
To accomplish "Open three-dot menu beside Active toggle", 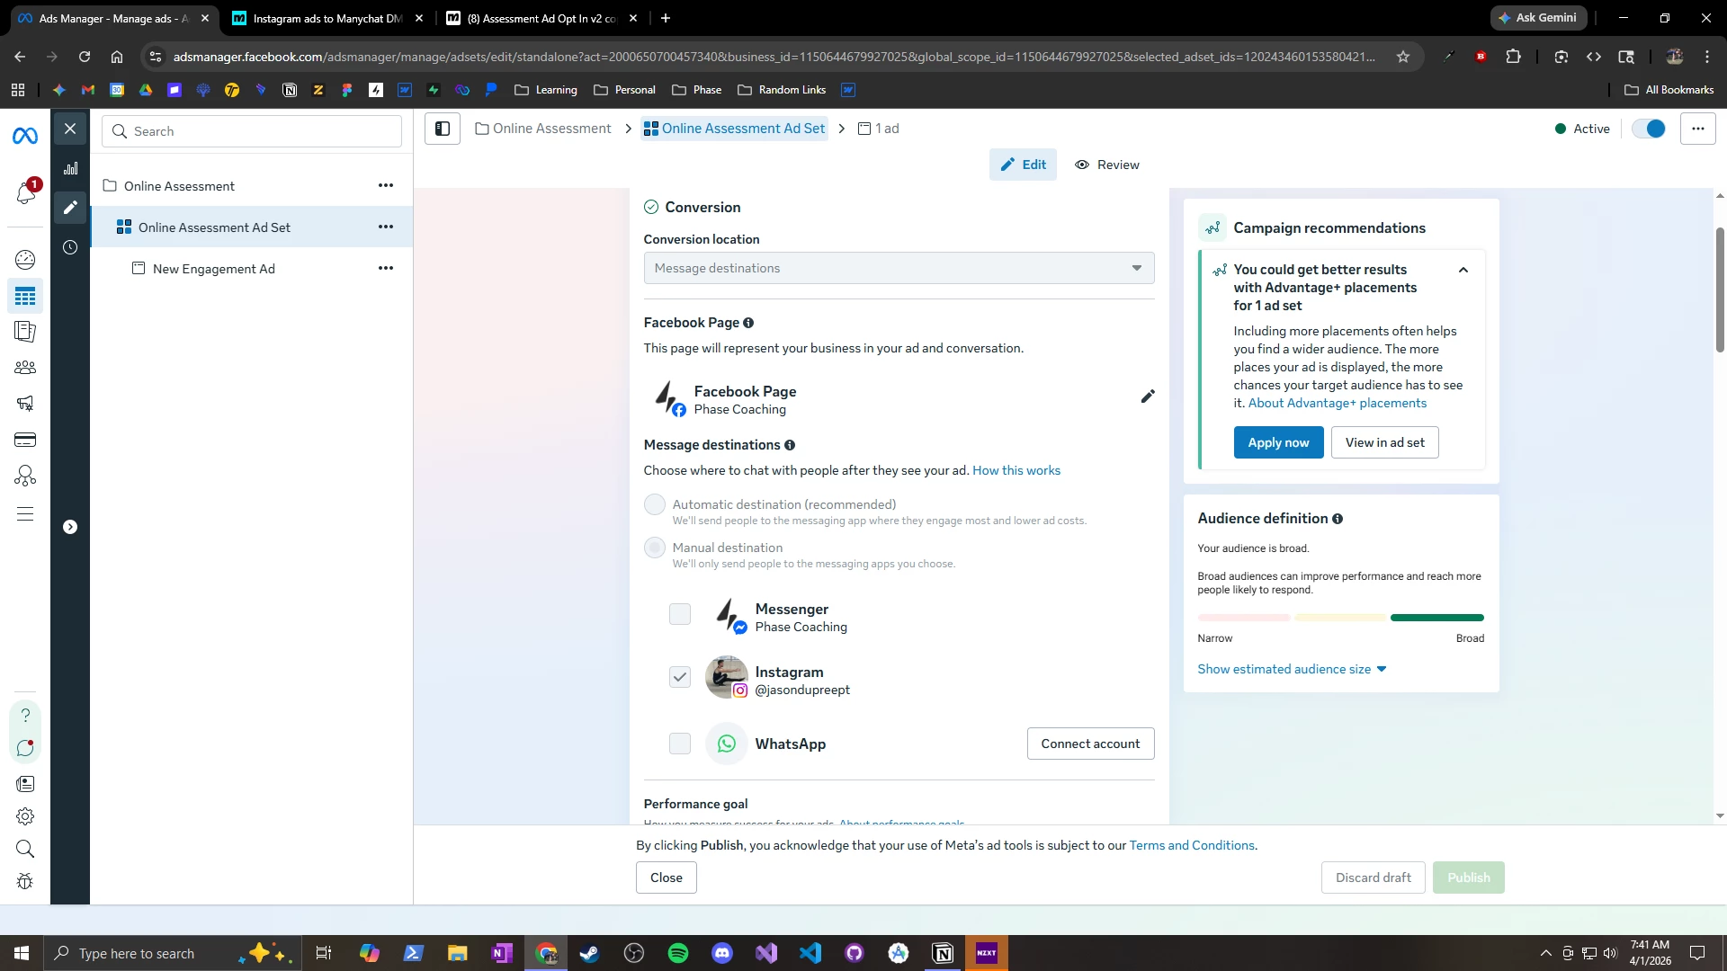I will pos(1697,129).
